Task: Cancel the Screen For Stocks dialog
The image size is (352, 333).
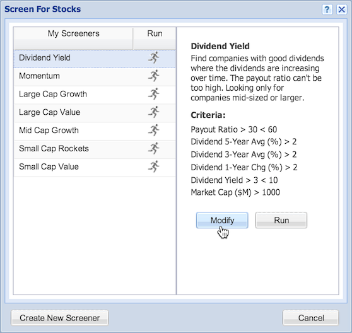Action: pos(311,318)
